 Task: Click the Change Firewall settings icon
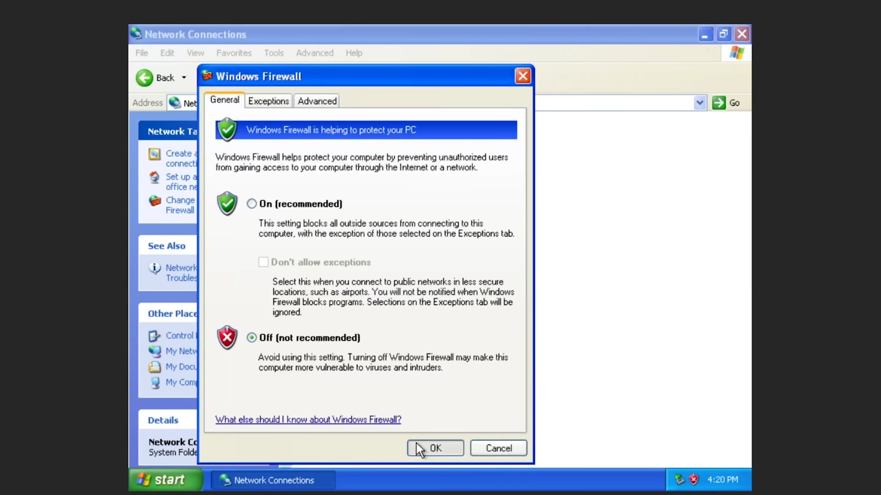click(155, 201)
